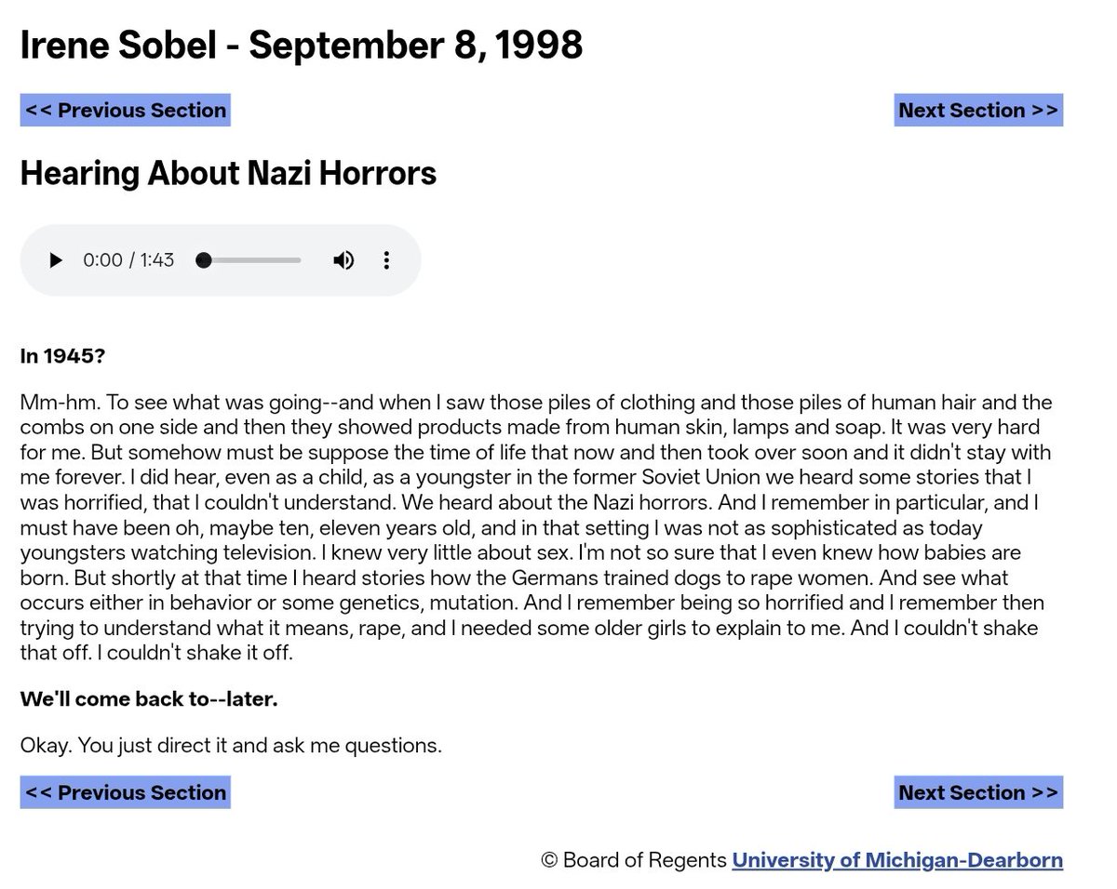Play the interview audio clip
This screenshot has width=1117, height=889.
[56, 260]
